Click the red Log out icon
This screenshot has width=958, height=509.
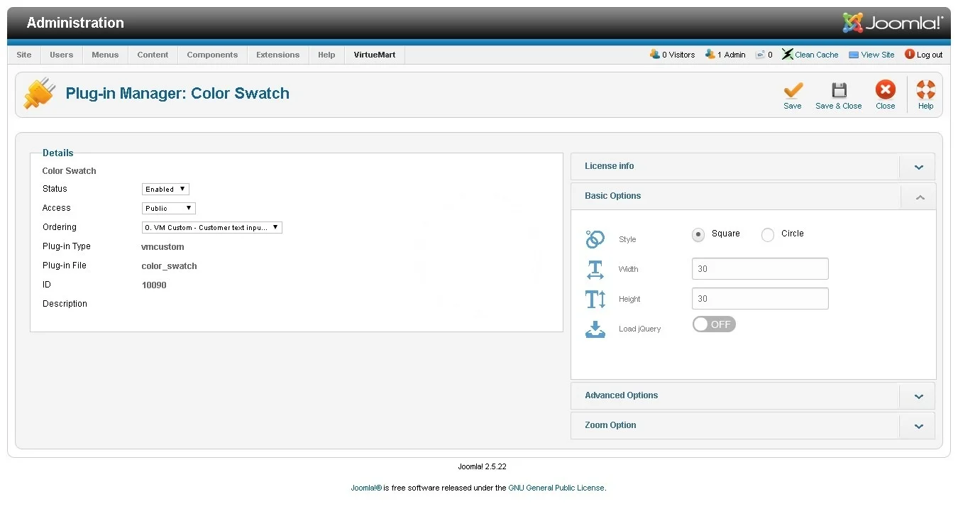[910, 54]
